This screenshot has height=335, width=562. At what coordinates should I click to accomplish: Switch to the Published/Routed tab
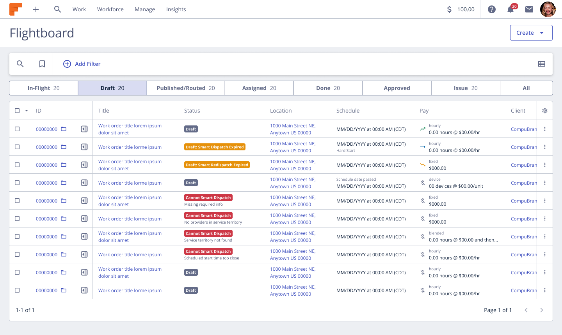[186, 88]
